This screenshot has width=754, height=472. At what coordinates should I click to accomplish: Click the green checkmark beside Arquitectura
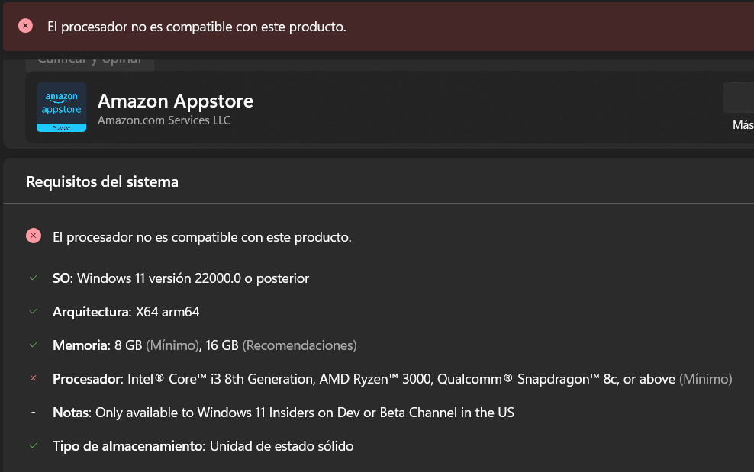coord(33,312)
